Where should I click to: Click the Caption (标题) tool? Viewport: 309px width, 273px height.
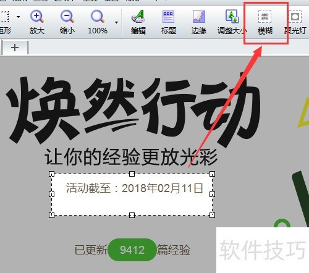(x=169, y=22)
